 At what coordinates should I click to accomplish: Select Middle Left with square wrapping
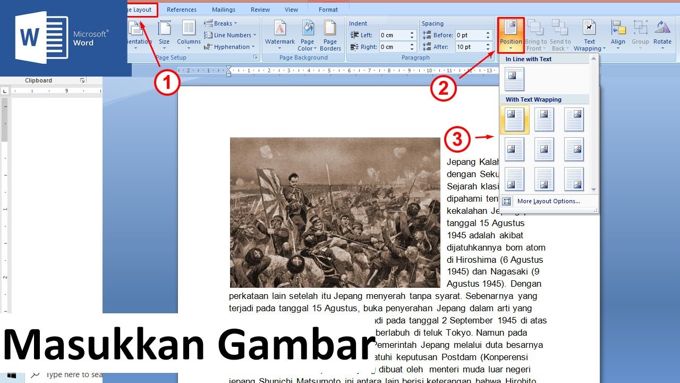pos(514,149)
